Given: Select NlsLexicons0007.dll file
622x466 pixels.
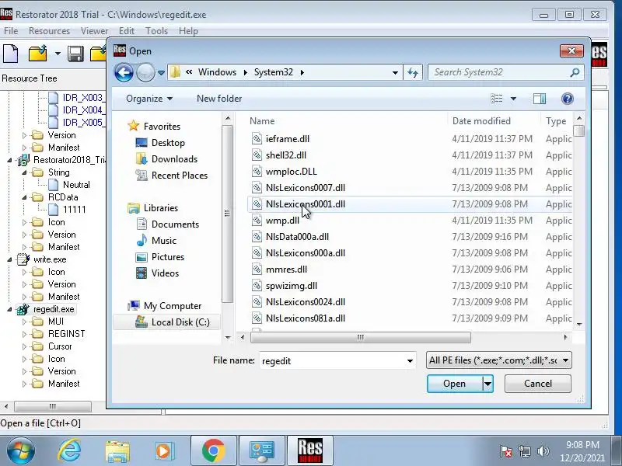Looking at the screenshot, I should coord(305,188).
